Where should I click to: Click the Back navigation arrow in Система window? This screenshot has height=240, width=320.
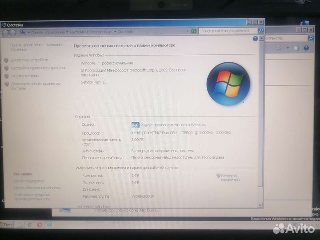tap(6, 33)
